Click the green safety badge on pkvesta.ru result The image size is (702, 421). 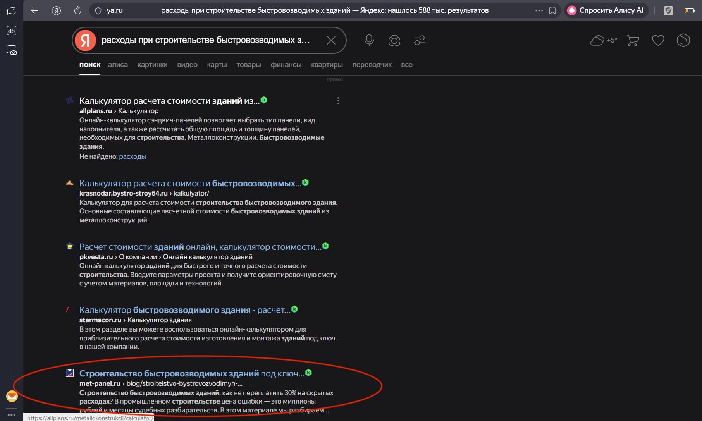tap(325, 246)
